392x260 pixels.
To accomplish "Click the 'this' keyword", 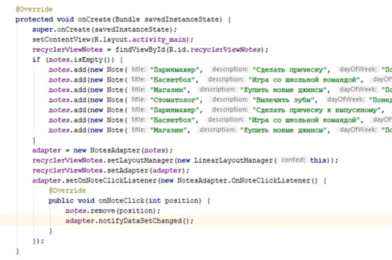I will coord(318,160).
